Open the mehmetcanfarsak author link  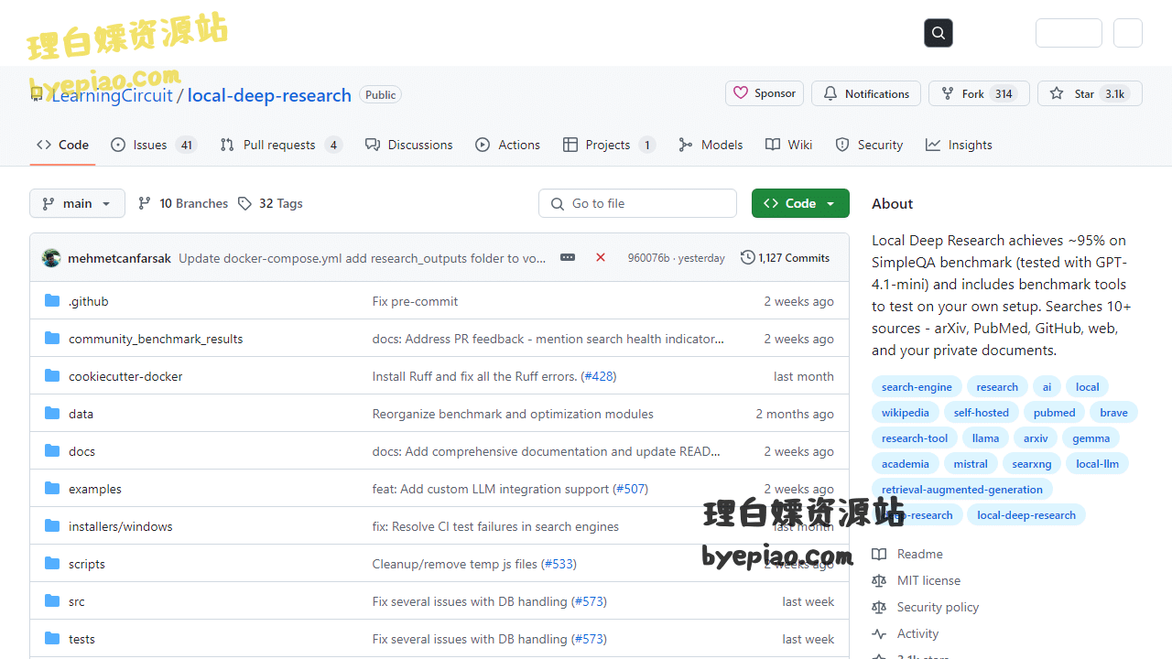click(x=119, y=258)
